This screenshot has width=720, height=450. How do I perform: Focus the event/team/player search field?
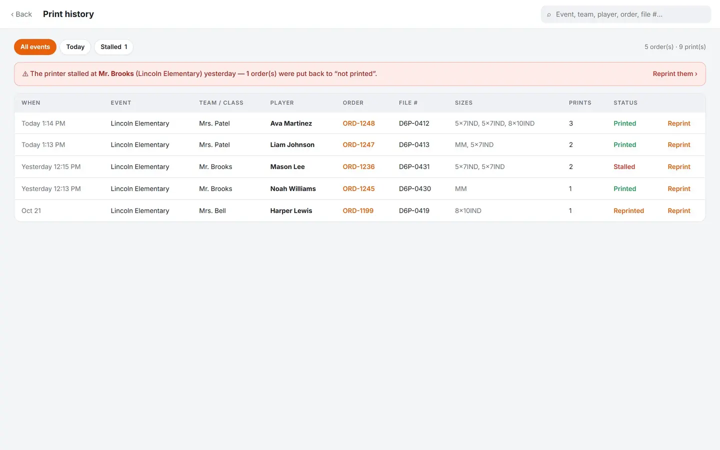click(x=626, y=14)
